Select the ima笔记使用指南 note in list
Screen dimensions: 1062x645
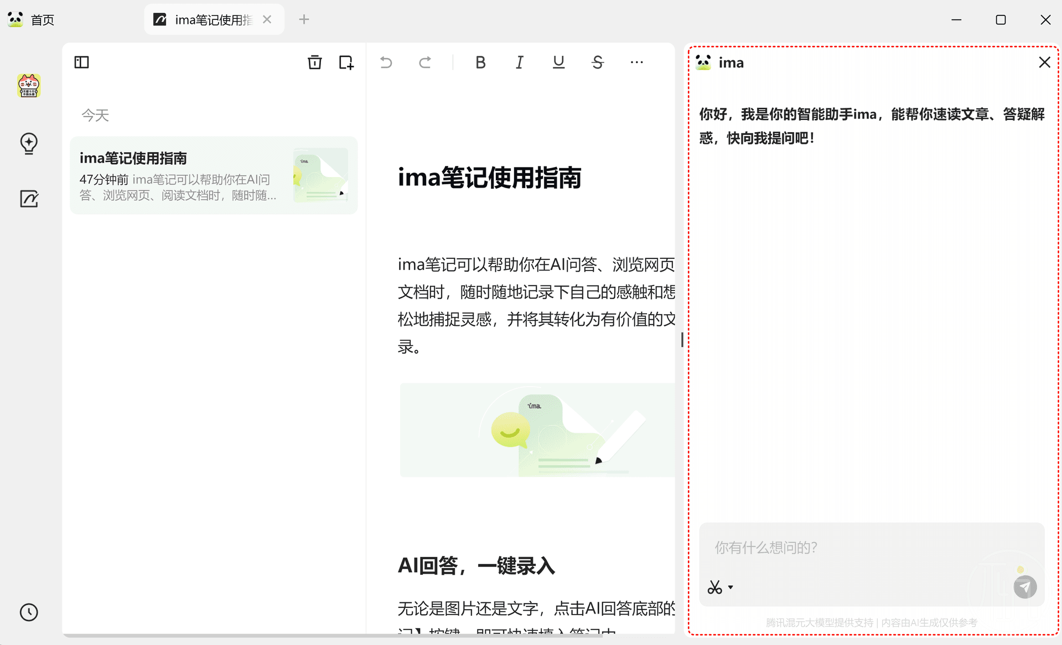214,175
